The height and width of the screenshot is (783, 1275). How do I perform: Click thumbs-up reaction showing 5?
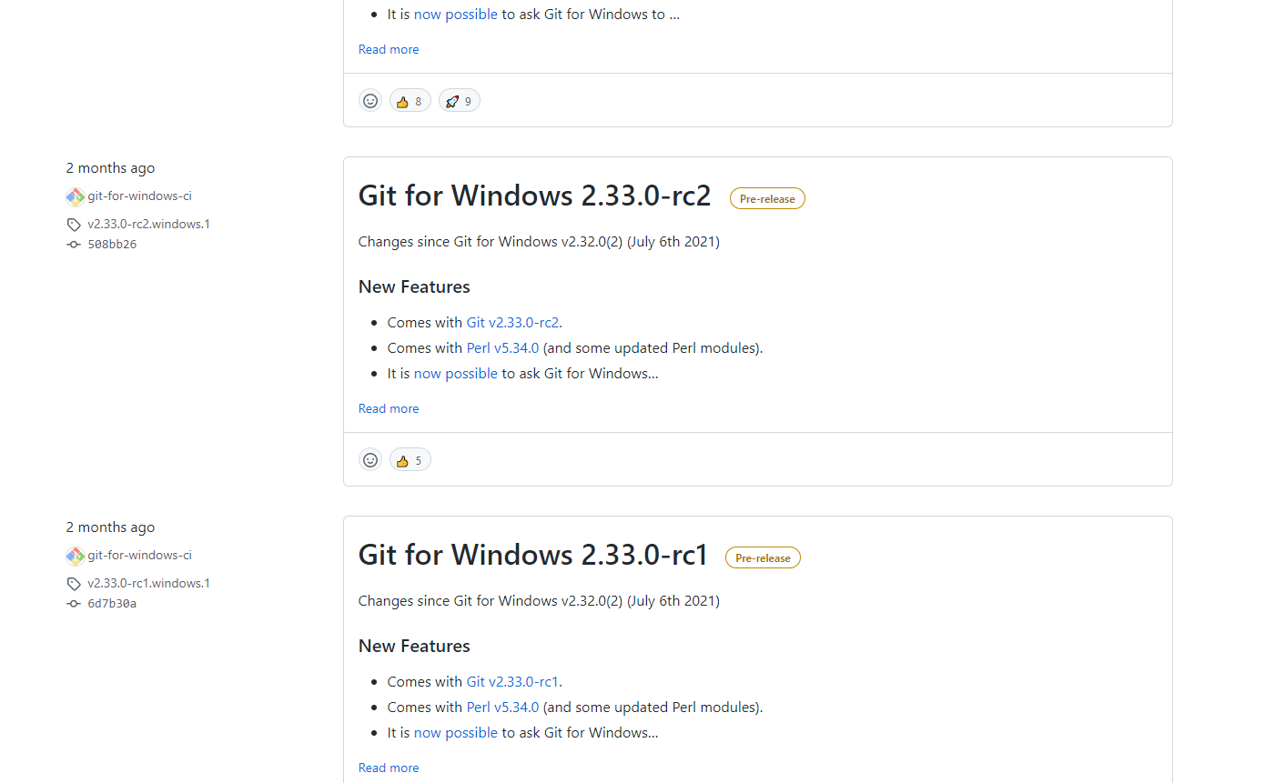coord(410,460)
